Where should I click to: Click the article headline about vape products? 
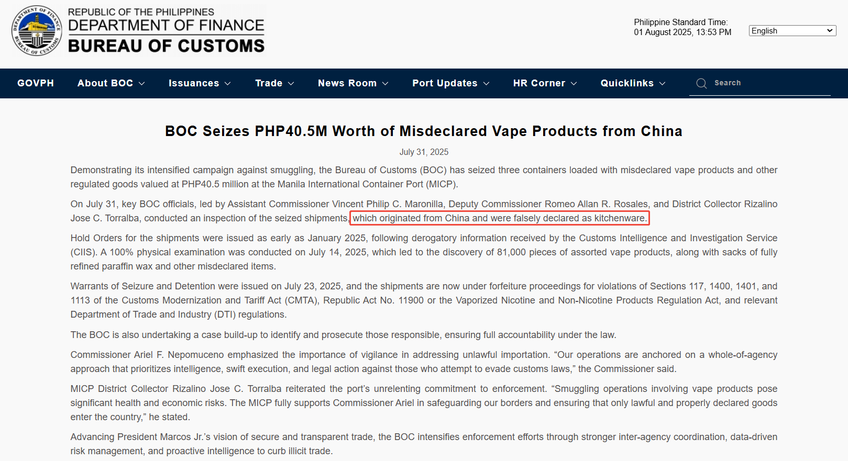[x=423, y=131]
